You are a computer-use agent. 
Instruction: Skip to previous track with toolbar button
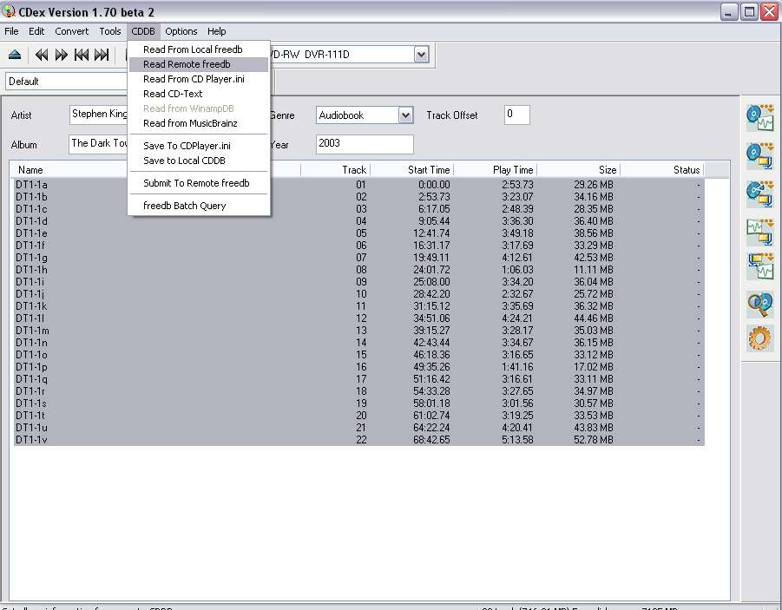point(82,55)
